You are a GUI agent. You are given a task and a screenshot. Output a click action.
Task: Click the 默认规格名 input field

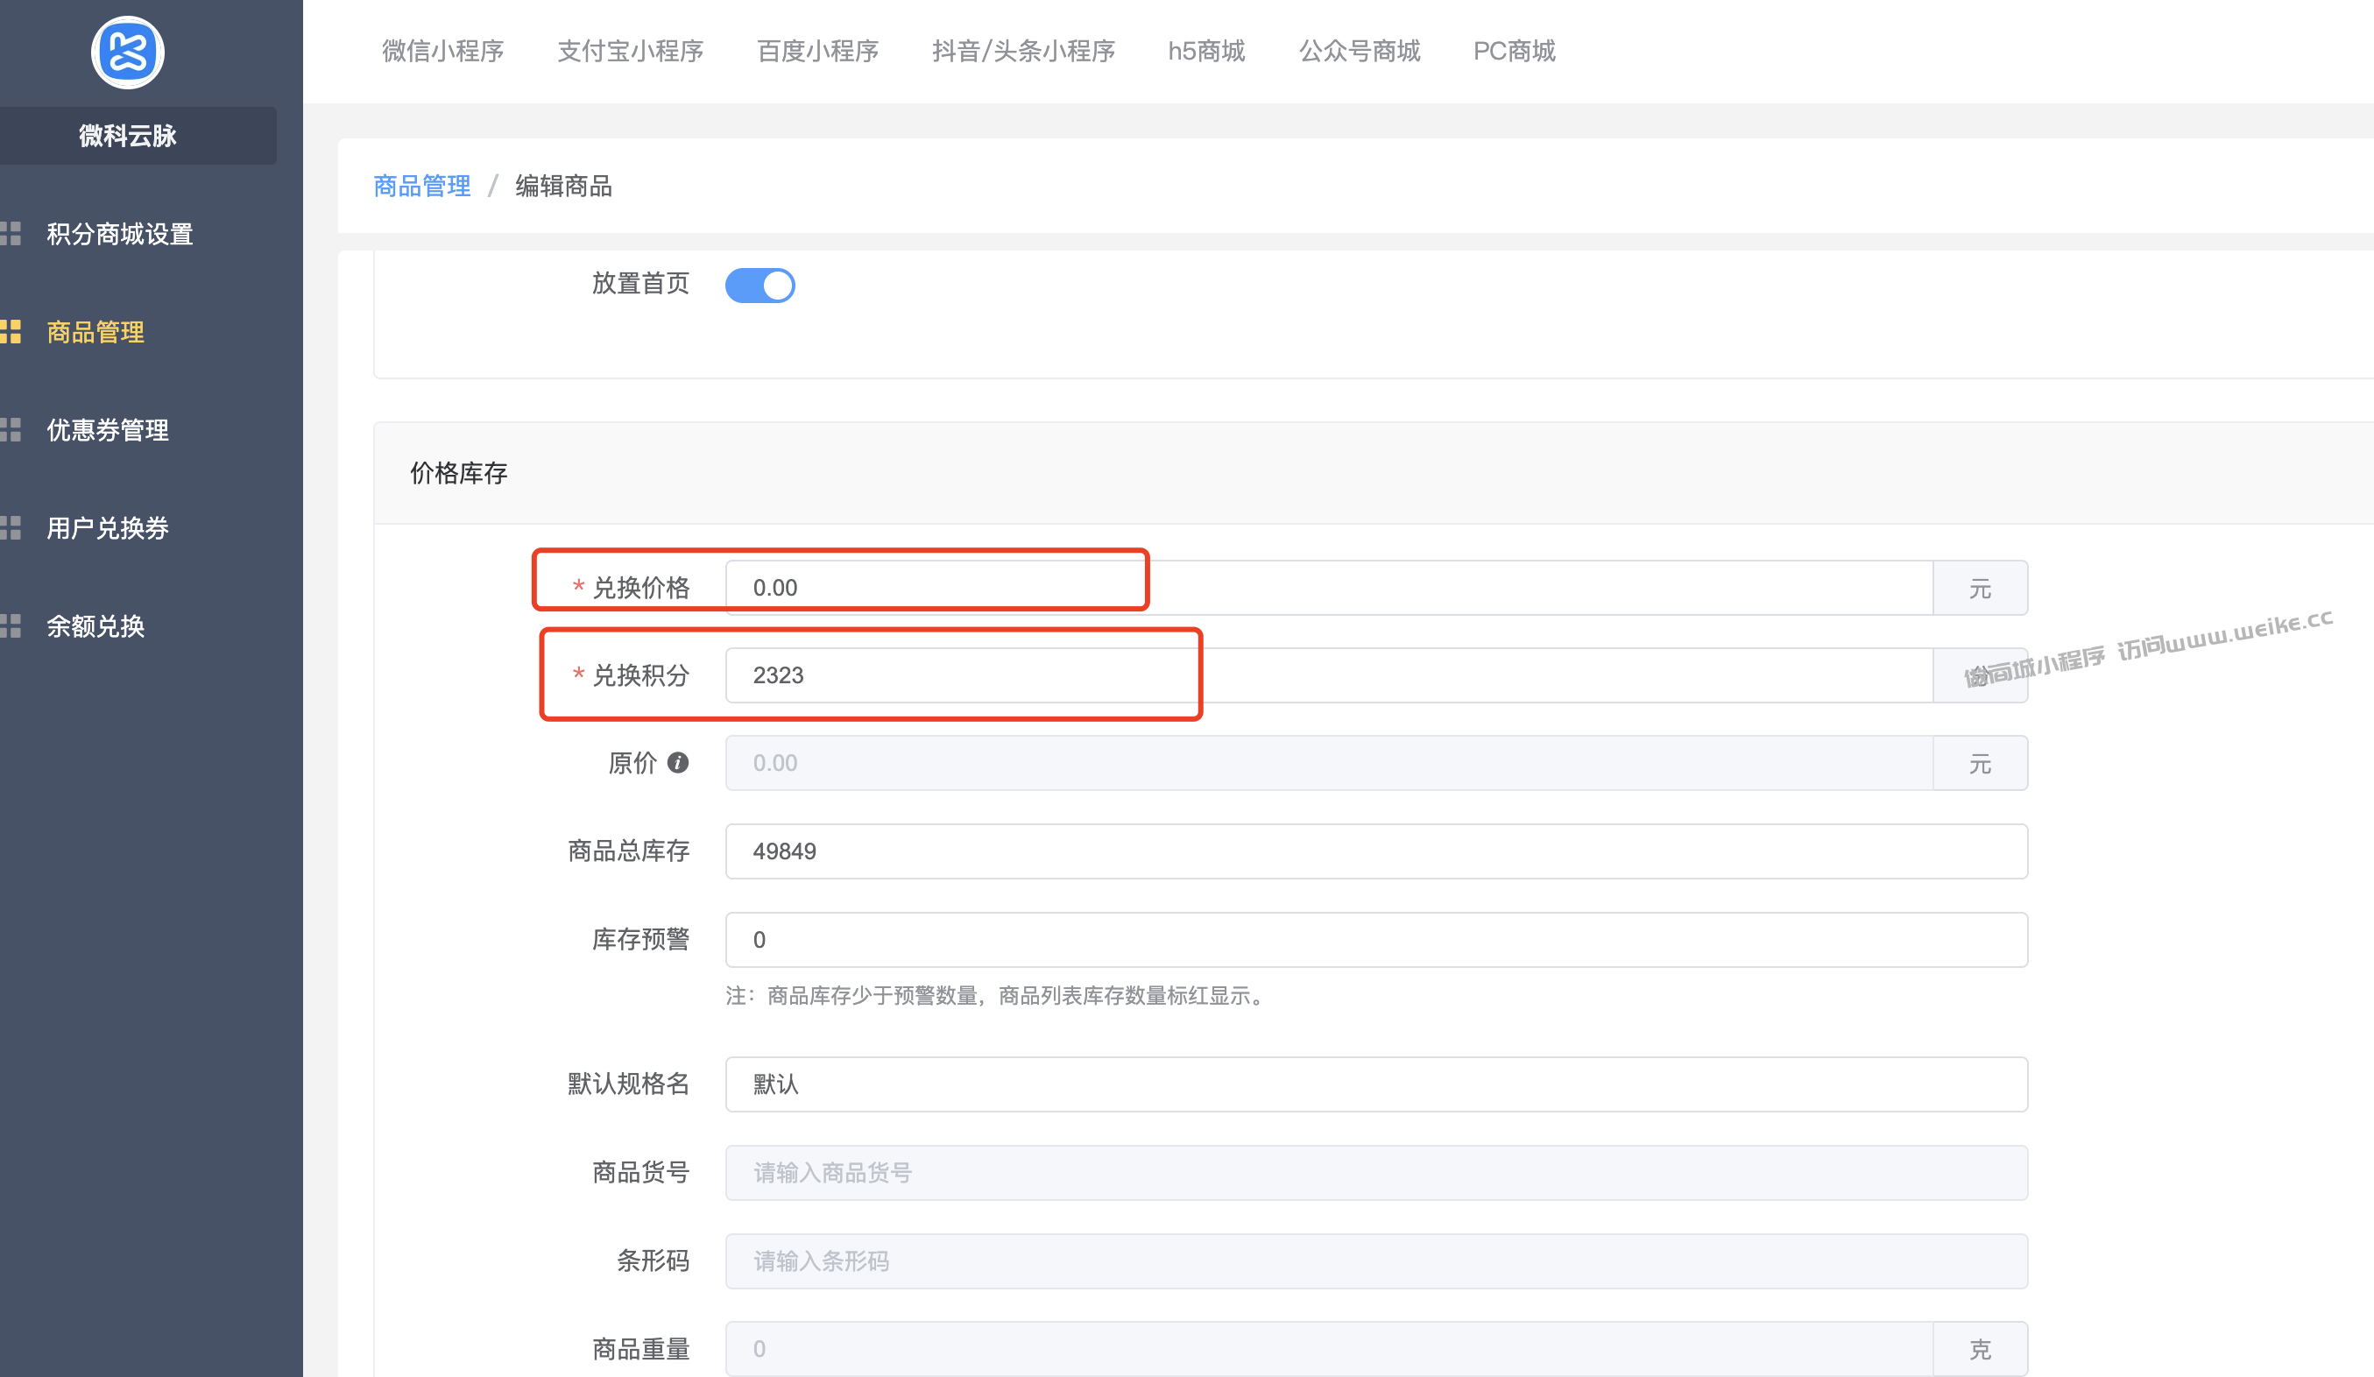click(x=1376, y=1084)
